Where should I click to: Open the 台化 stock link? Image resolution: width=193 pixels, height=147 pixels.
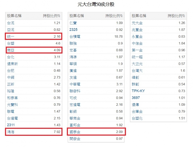coord(10,57)
